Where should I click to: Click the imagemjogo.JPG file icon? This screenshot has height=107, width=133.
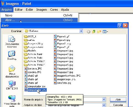coord(55,79)
